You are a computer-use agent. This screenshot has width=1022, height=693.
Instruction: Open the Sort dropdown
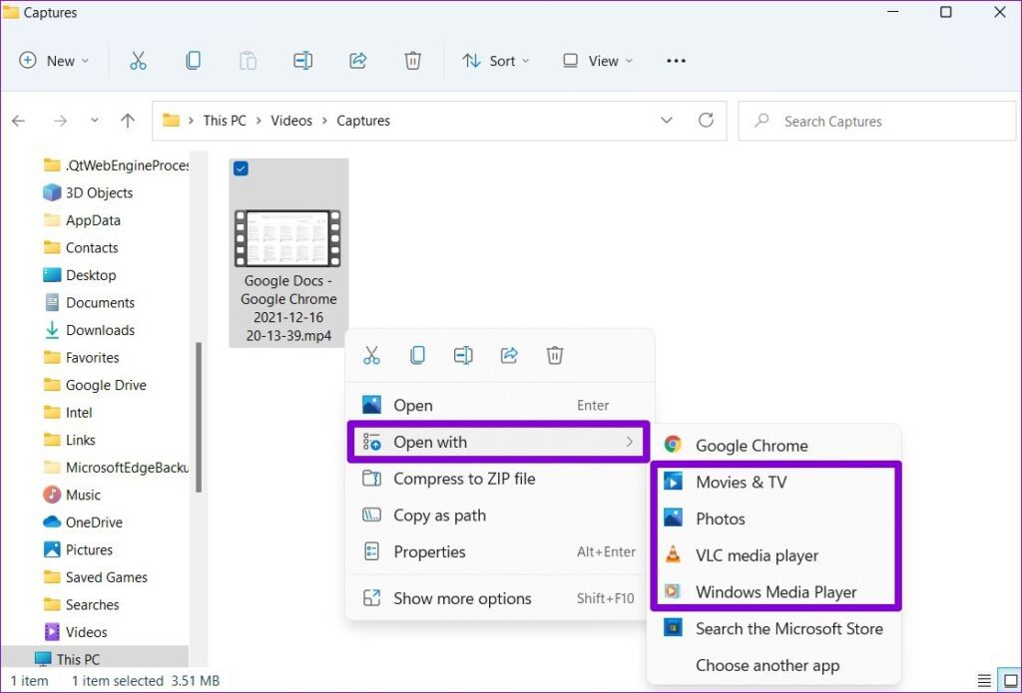tap(496, 61)
